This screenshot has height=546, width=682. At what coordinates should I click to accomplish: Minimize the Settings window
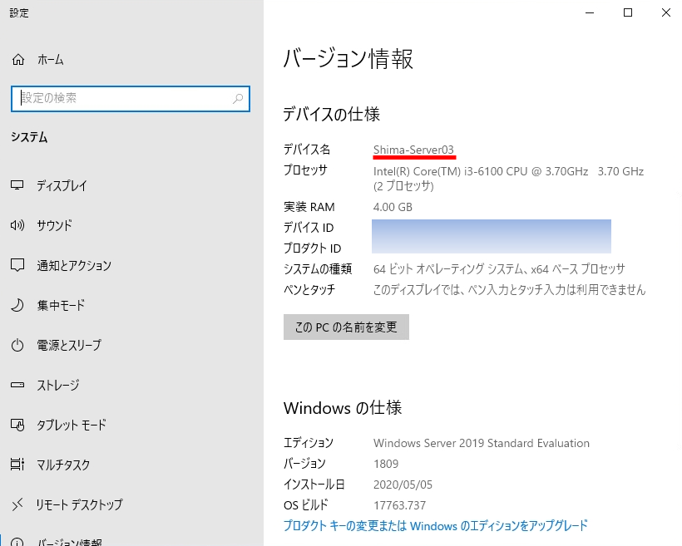pos(590,12)
